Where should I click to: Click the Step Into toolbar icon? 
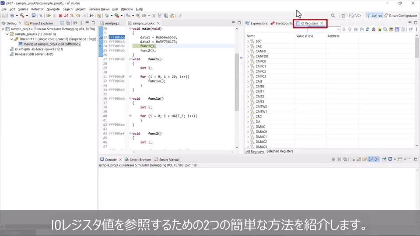point(72,16)
